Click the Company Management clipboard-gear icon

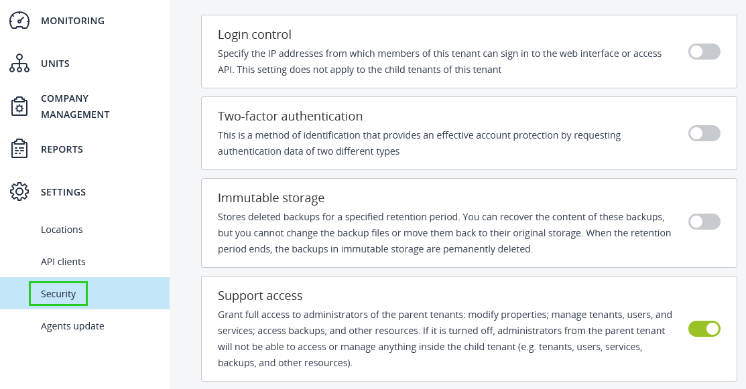(19, 106)
